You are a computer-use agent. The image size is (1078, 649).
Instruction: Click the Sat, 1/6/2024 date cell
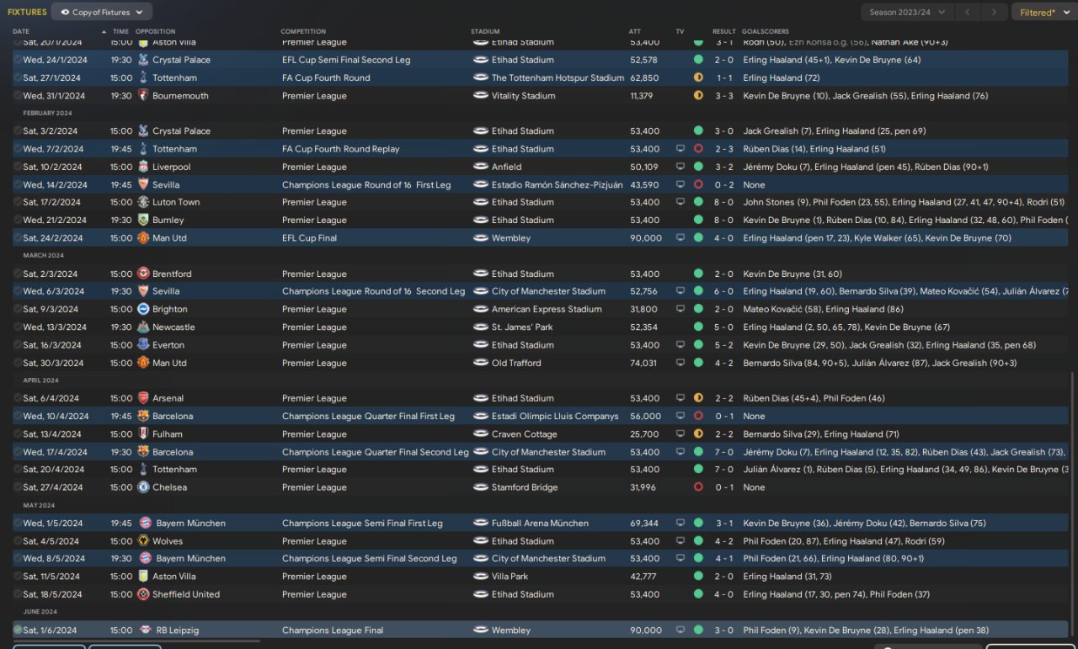click(x=50, y=630)
